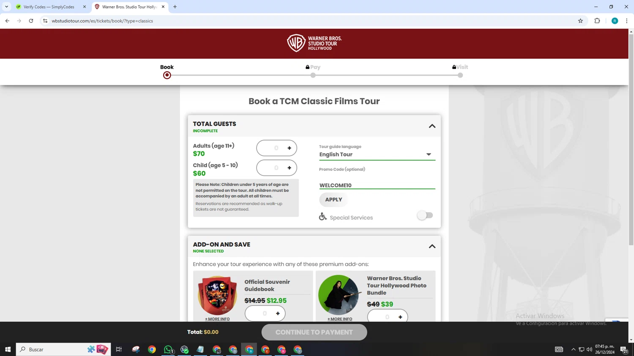Apply the WELCOME10 promo code
The height and width of the screenshot is (356, 634).
coord(333,200)
